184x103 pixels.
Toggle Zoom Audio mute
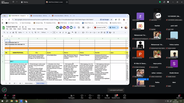(5, 96)
